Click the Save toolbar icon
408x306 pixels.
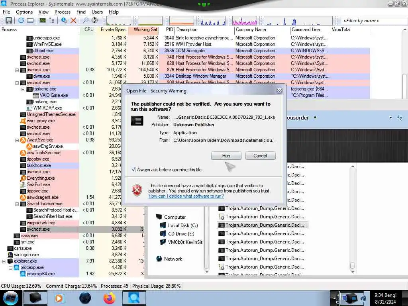click(9, 20)
